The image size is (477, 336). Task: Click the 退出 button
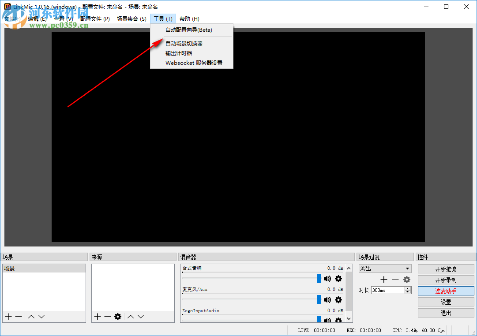point(446,313)
